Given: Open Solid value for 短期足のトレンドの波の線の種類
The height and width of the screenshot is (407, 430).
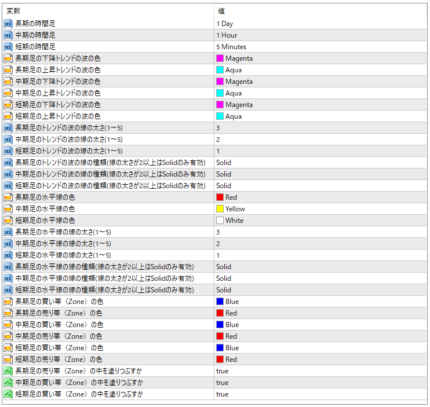Looking at the screenshot, I should coord(224,186).
